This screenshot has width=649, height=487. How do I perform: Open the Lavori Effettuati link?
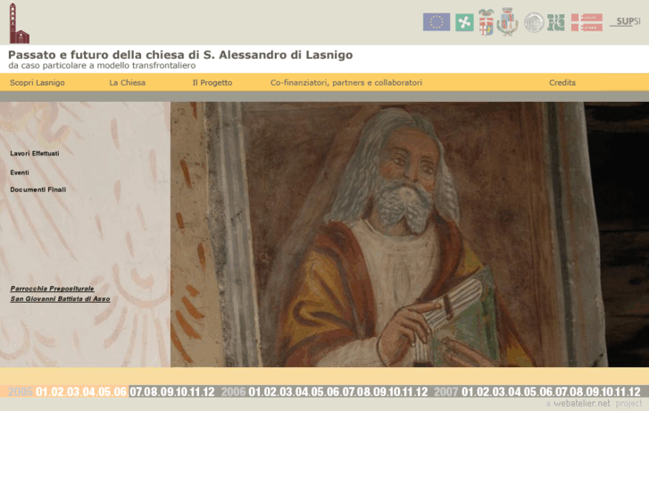click(35, 154)
